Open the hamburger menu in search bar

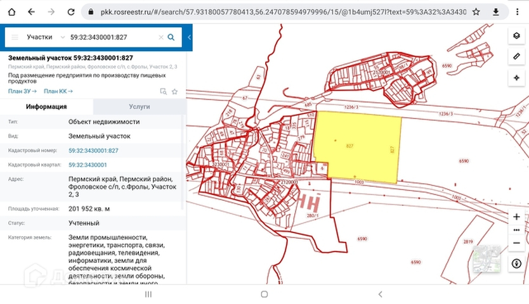15,37
